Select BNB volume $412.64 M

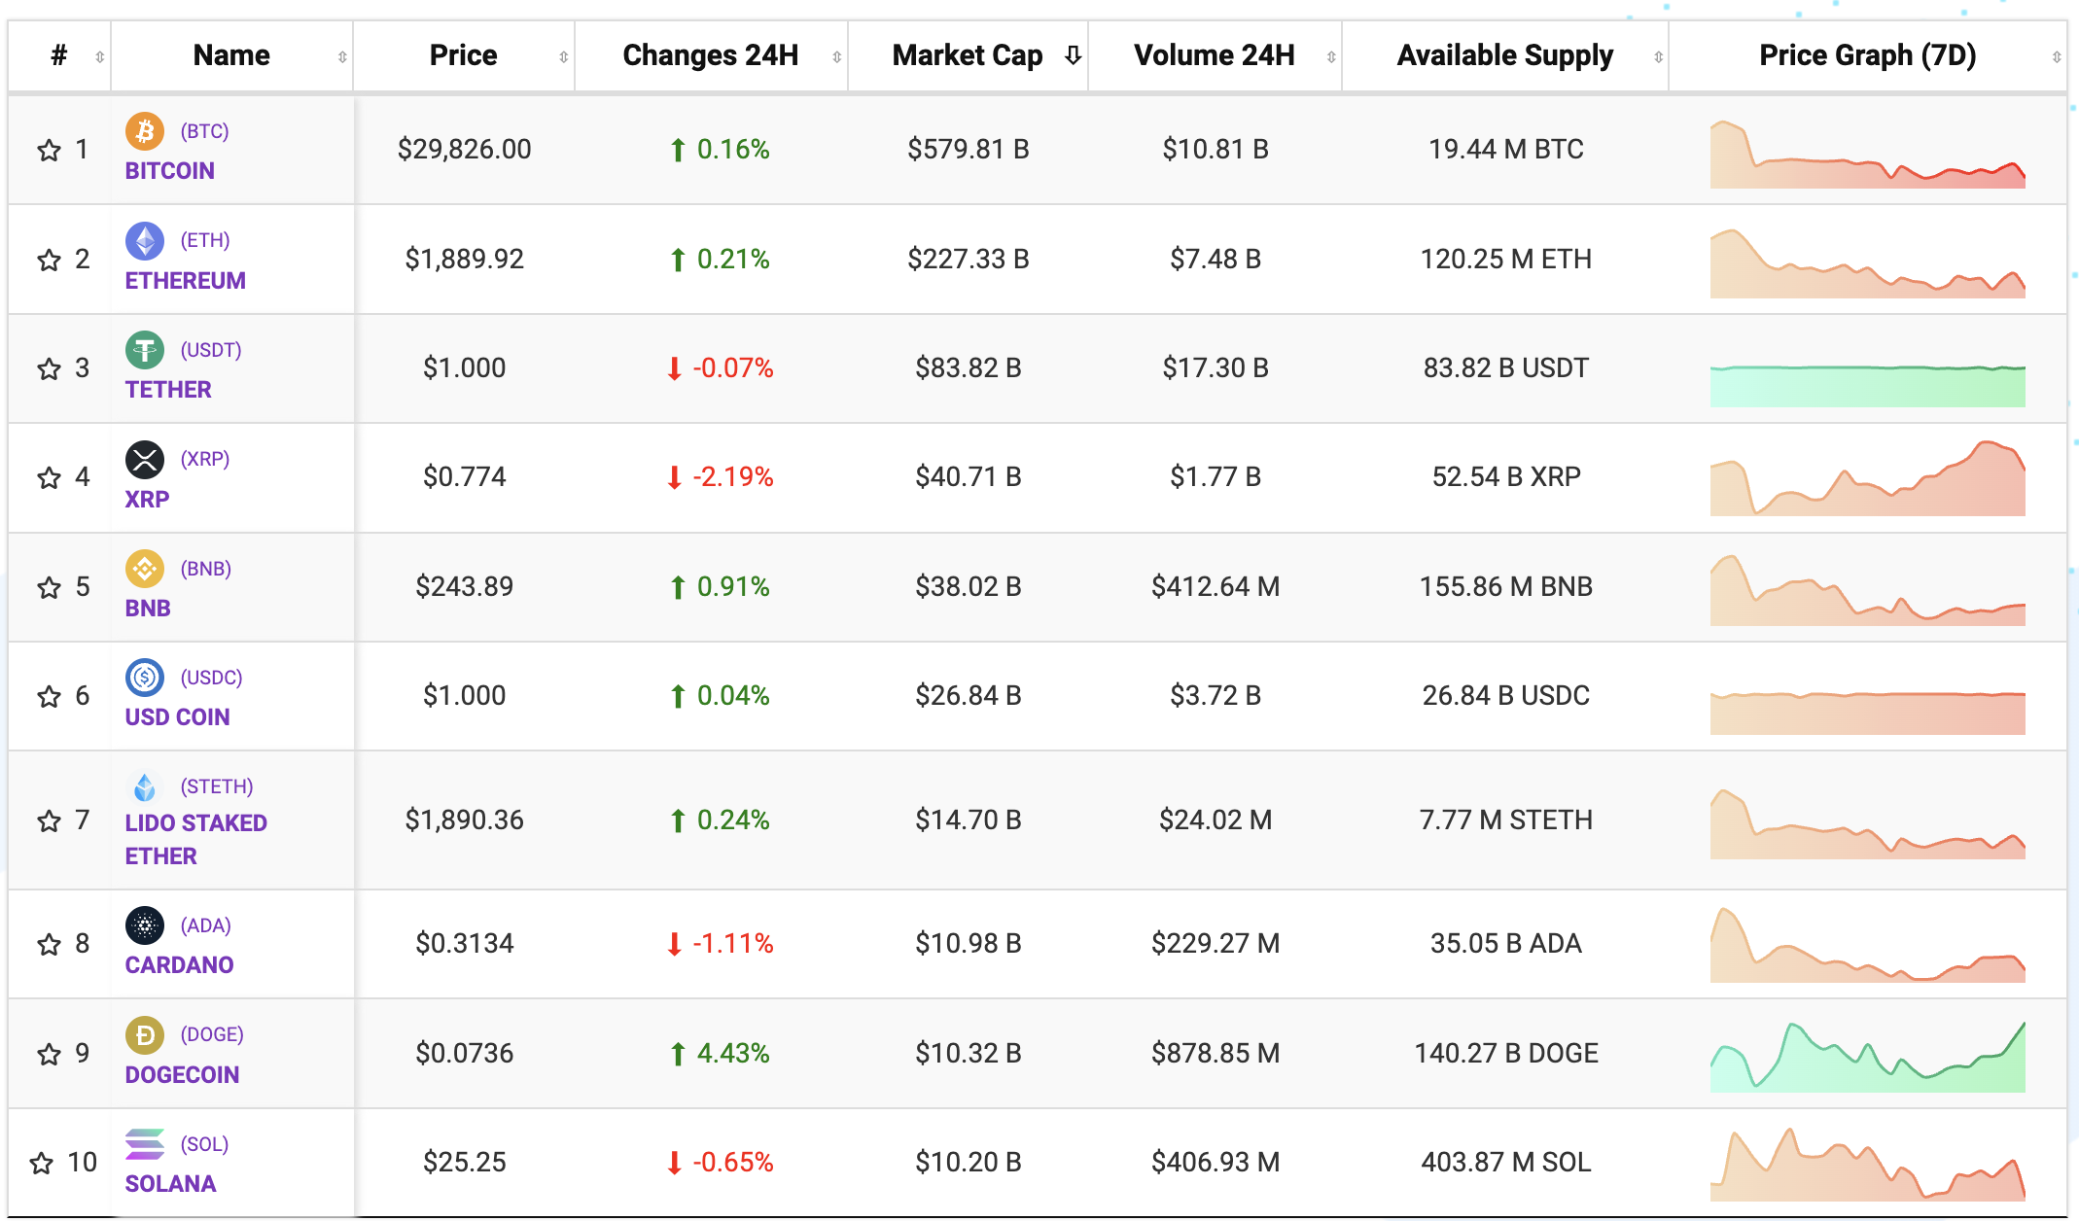point(1216,587)
